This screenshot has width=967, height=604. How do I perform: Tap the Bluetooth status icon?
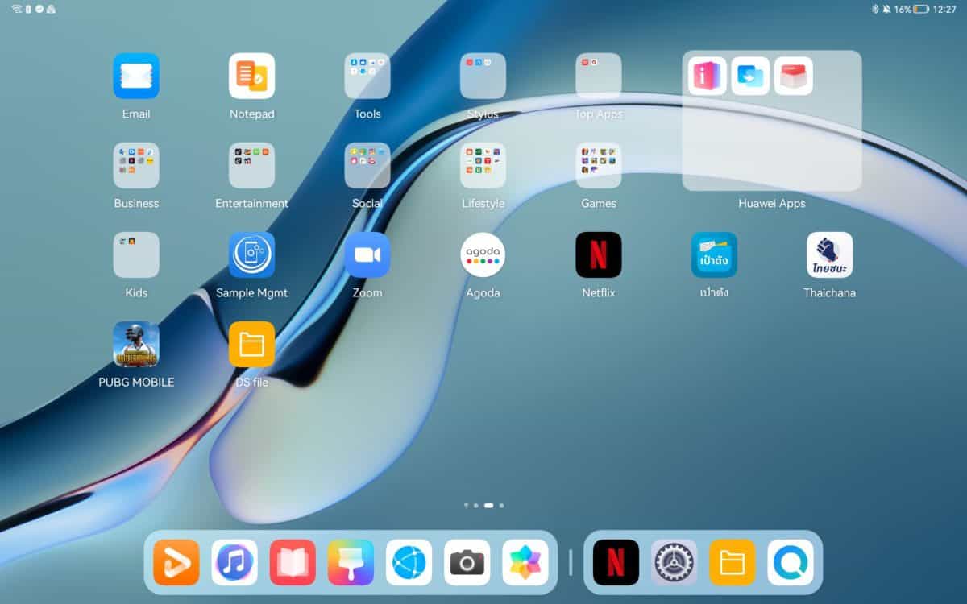(x=875, y=10)
